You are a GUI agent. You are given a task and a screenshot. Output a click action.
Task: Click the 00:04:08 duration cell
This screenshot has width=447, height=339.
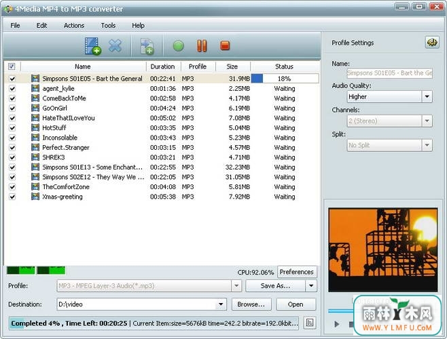point(163,187)
